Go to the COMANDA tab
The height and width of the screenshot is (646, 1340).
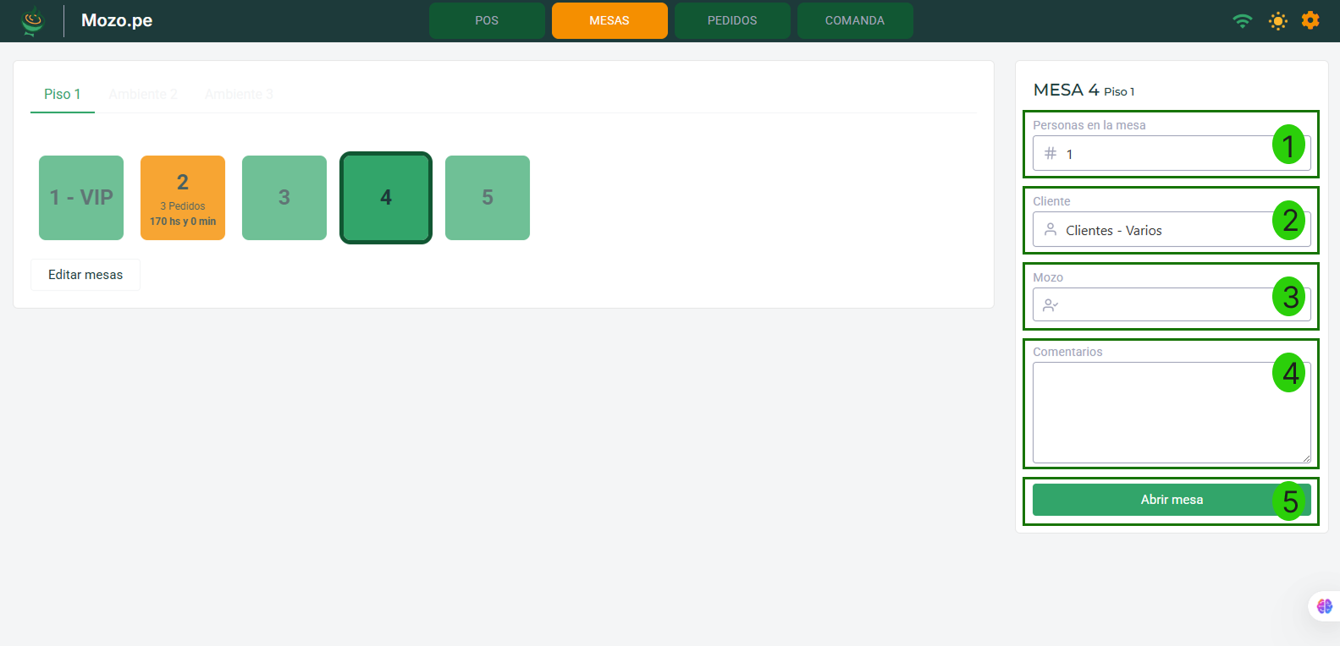854,21
